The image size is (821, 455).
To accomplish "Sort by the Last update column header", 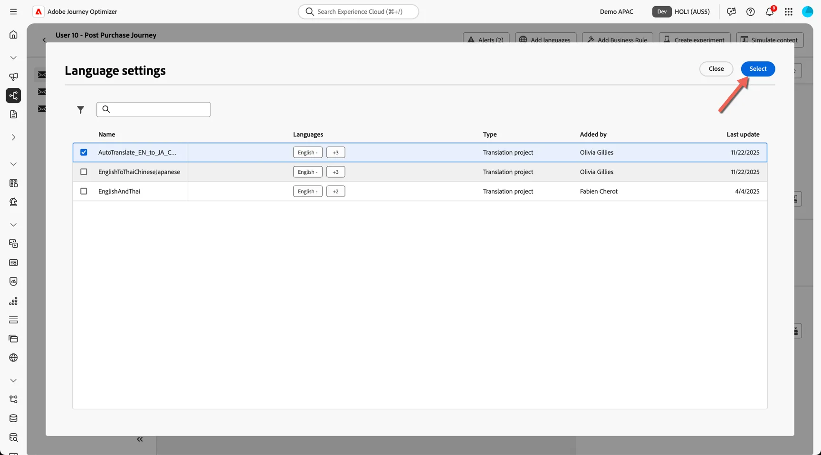I will coord(743,134).
